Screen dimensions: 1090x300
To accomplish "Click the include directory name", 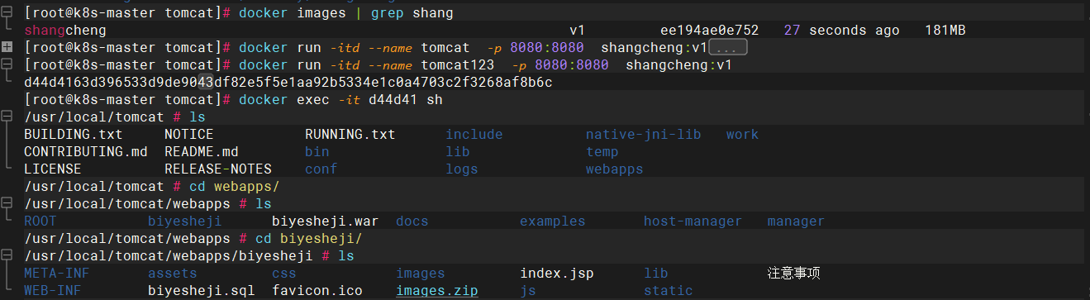I will (x=474, y=135).
